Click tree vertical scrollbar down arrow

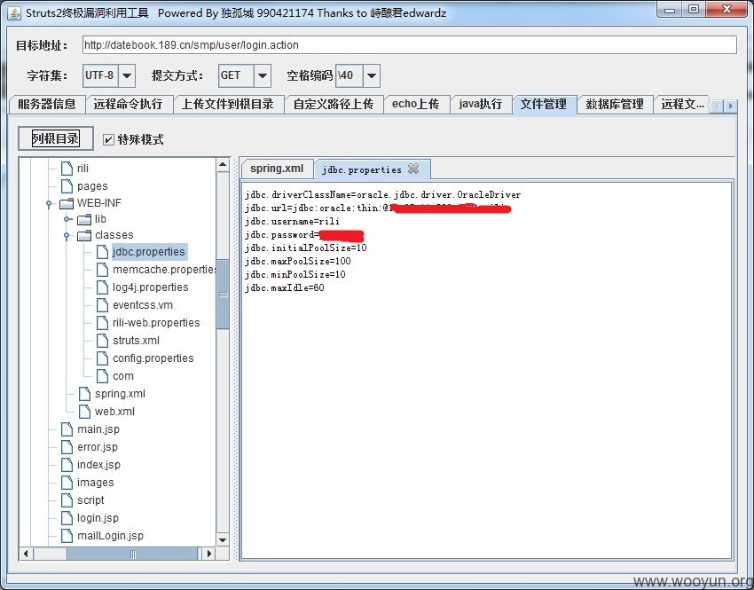click(x=223, y=540)
